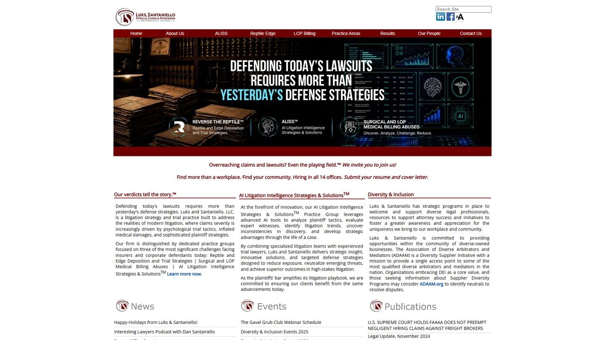Click the ALISS head icon in banner
The width and height of the screenshot is (605, 340).
pos(268,127)
